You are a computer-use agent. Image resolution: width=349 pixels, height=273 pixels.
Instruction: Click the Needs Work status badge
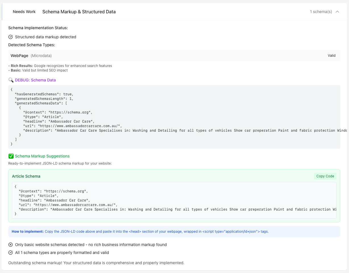[24, 12]
